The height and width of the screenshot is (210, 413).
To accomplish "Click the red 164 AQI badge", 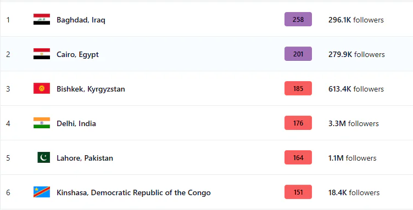I will click(298, 157).
